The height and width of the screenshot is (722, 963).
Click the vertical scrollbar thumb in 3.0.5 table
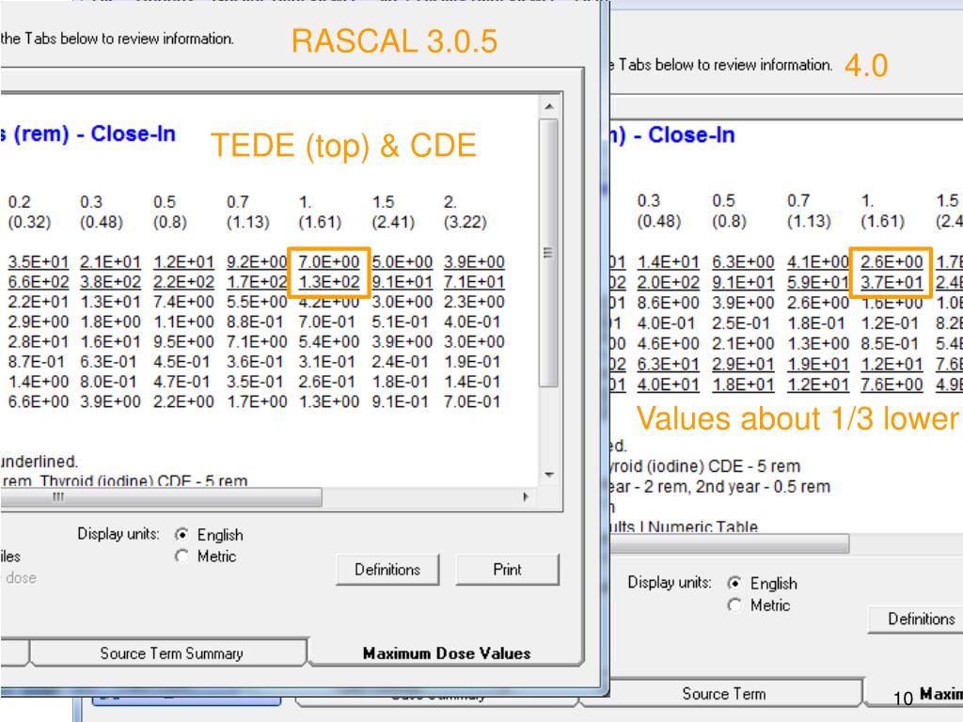pyautogui.click(x=548, y=253)
